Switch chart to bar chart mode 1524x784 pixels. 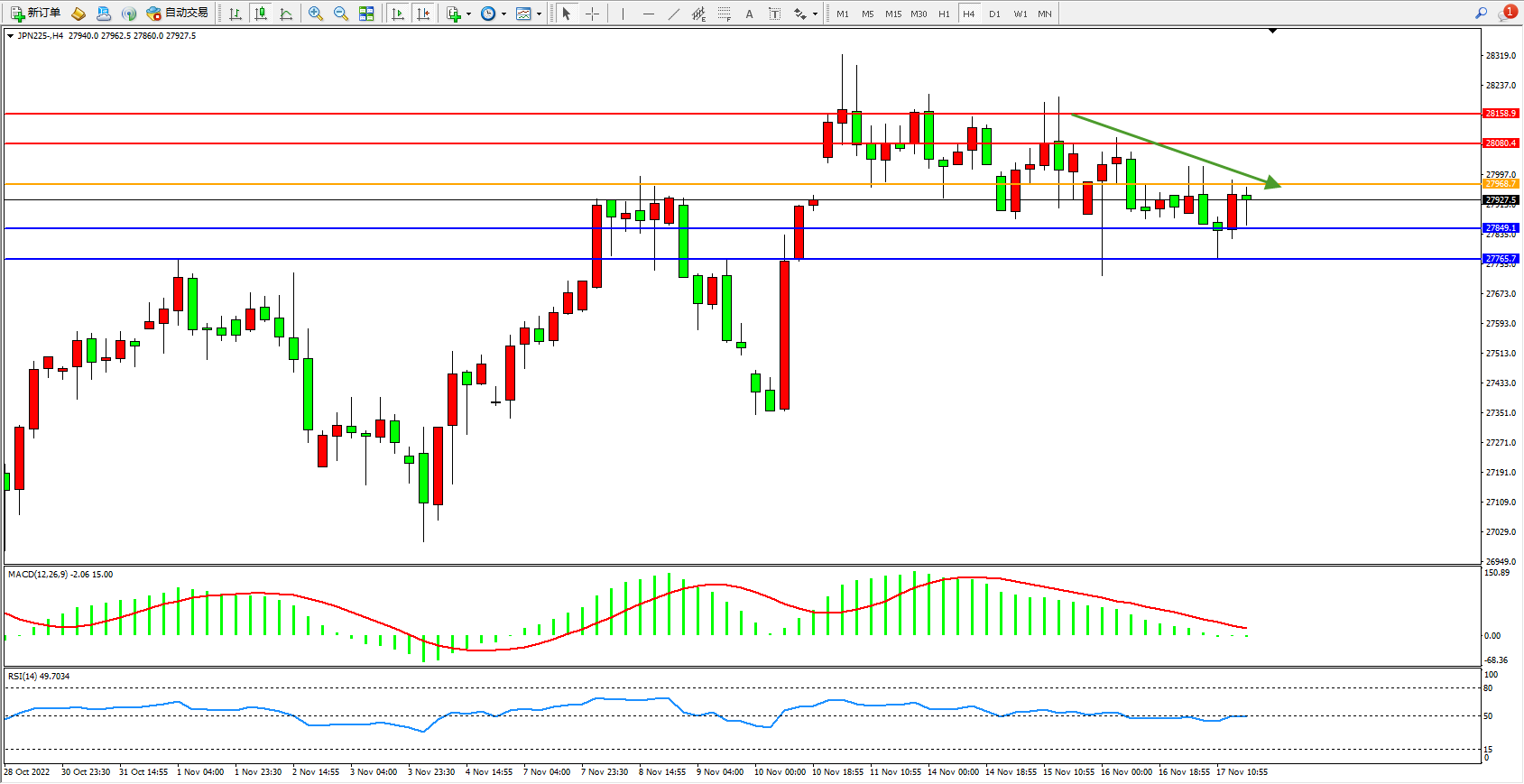(236, 14)
